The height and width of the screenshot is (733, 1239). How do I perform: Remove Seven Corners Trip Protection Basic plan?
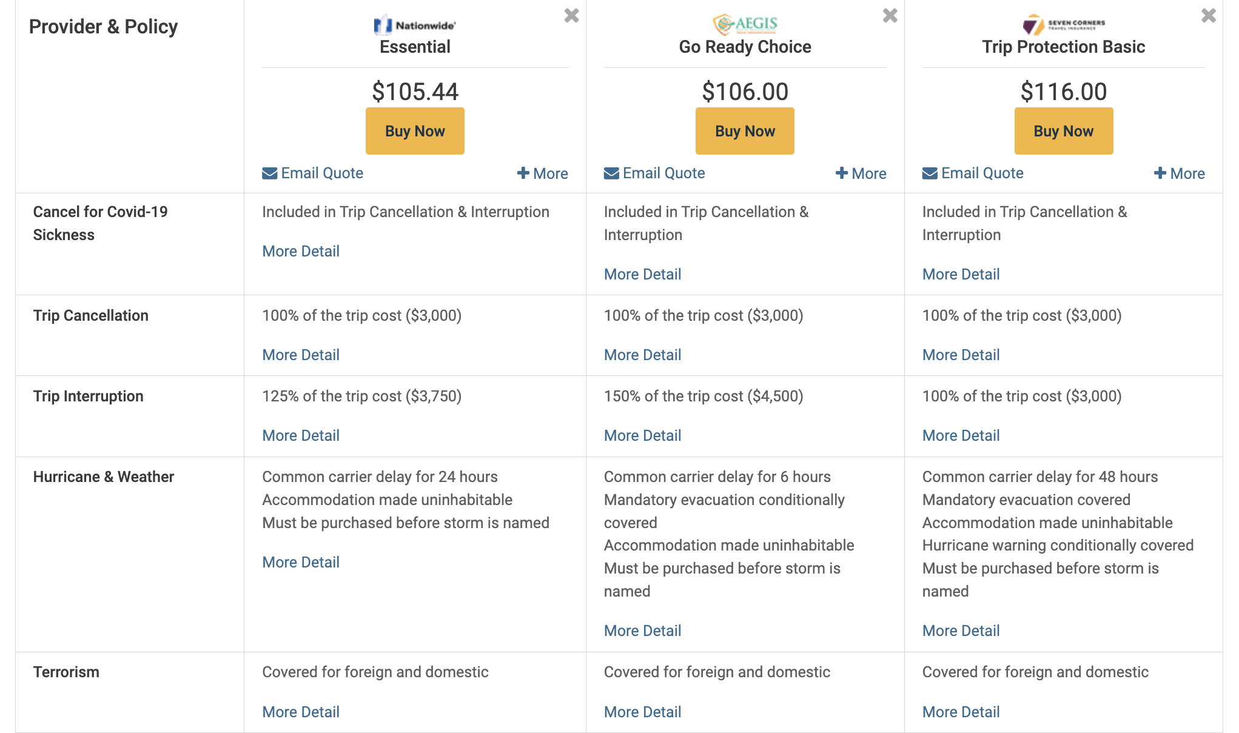pyautogui.click(x=1208, y=15)
